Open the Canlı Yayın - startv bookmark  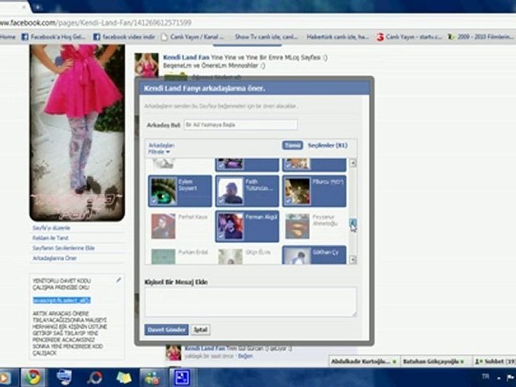coord(410,37)
